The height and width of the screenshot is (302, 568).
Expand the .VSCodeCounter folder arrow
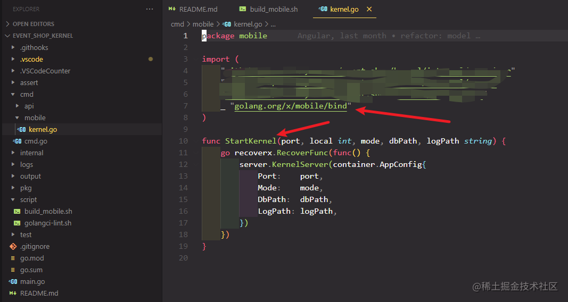pos(13,71)
